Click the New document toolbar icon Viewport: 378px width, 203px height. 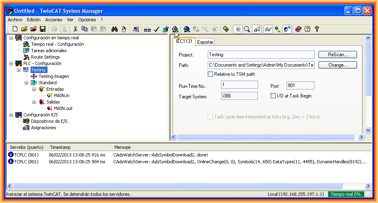pos(15,29)
